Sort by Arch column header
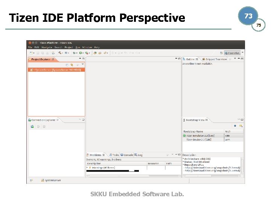This screenshot has height=203, width=271. [234, 131]
